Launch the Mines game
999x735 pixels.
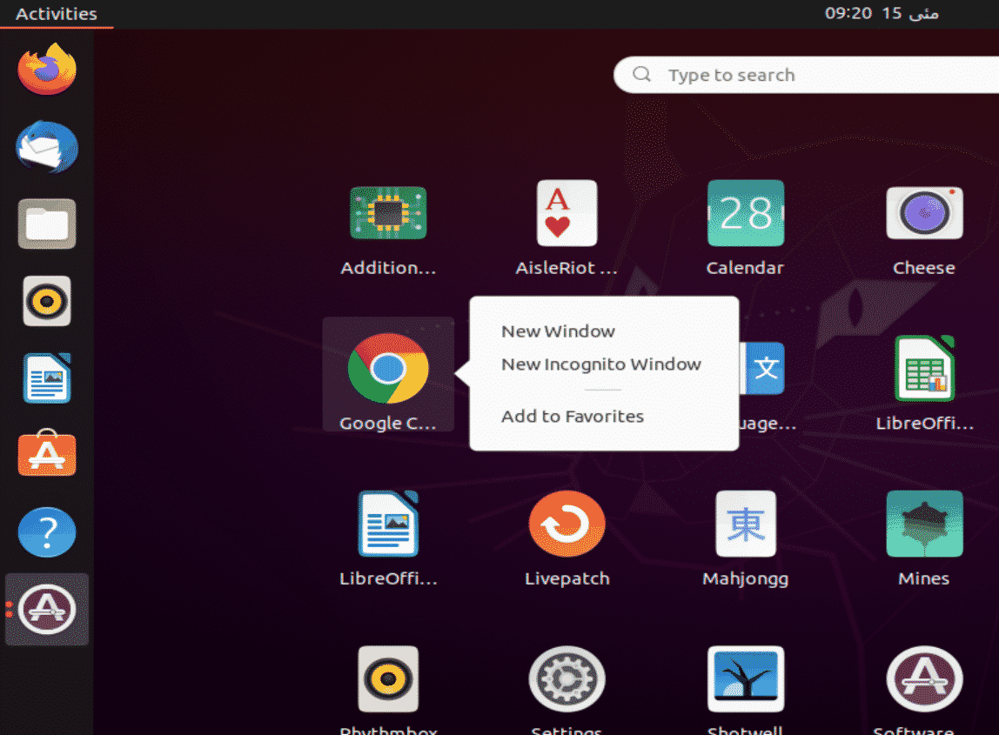pos(923,525)
